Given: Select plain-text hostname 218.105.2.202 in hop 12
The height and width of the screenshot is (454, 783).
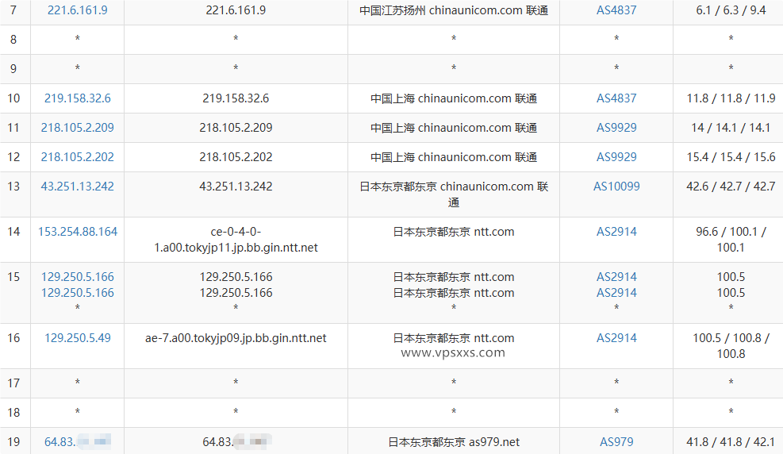Looking at the screenshot, I should (236, 157).
